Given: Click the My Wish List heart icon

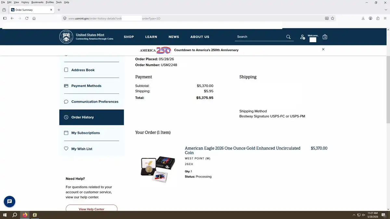Looking at the screenshot, I should click(x=66, y=149).
